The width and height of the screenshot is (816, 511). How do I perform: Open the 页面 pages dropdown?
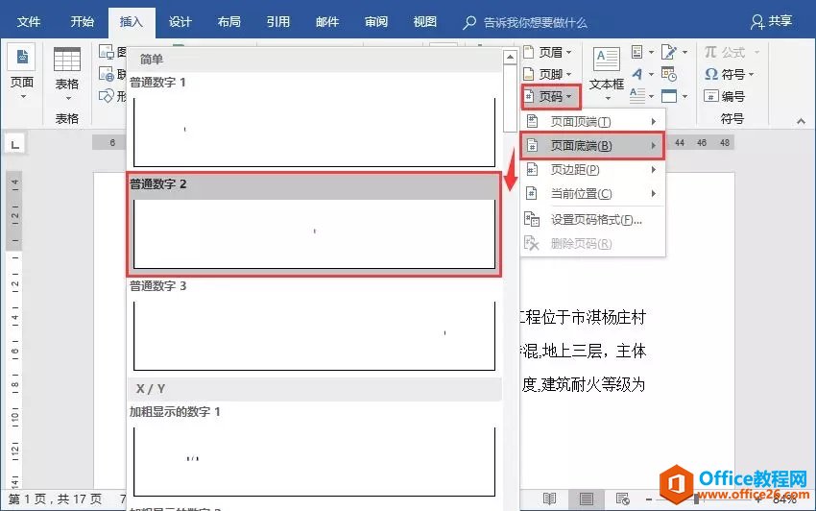[x=22, y=72]
